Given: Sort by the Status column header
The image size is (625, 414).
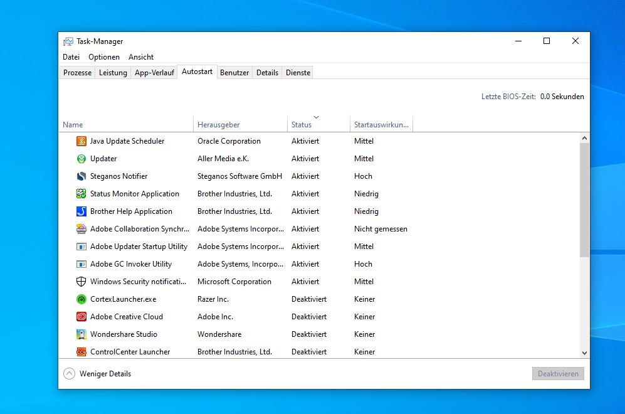Looking at the screenshot, I should pyautogui.click(x=318, y=124).
